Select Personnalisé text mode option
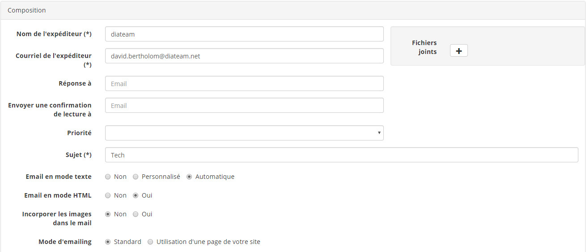The height and width of the screenshot is (252, 586). (x=136, y=177)
